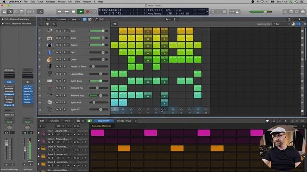Adjust the Synth Pad track volume slider
This screenshot has width=307, height=172.
click(x=99, y=102)
